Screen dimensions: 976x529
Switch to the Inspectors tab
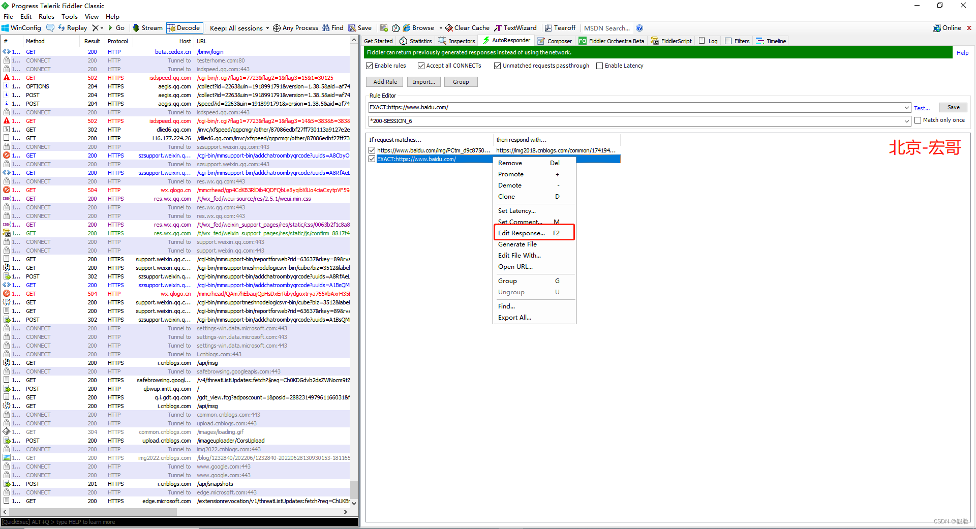click(457, 41)
